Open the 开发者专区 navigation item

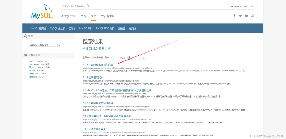coord(108,16)
